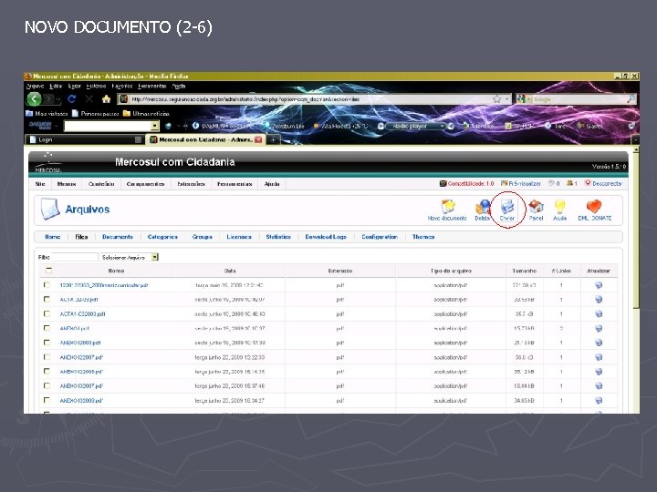Image resolution: width=657 pixels, height=492 pixels.
Task: Open the search engine selector dropdown
Action: pos(528,99)
